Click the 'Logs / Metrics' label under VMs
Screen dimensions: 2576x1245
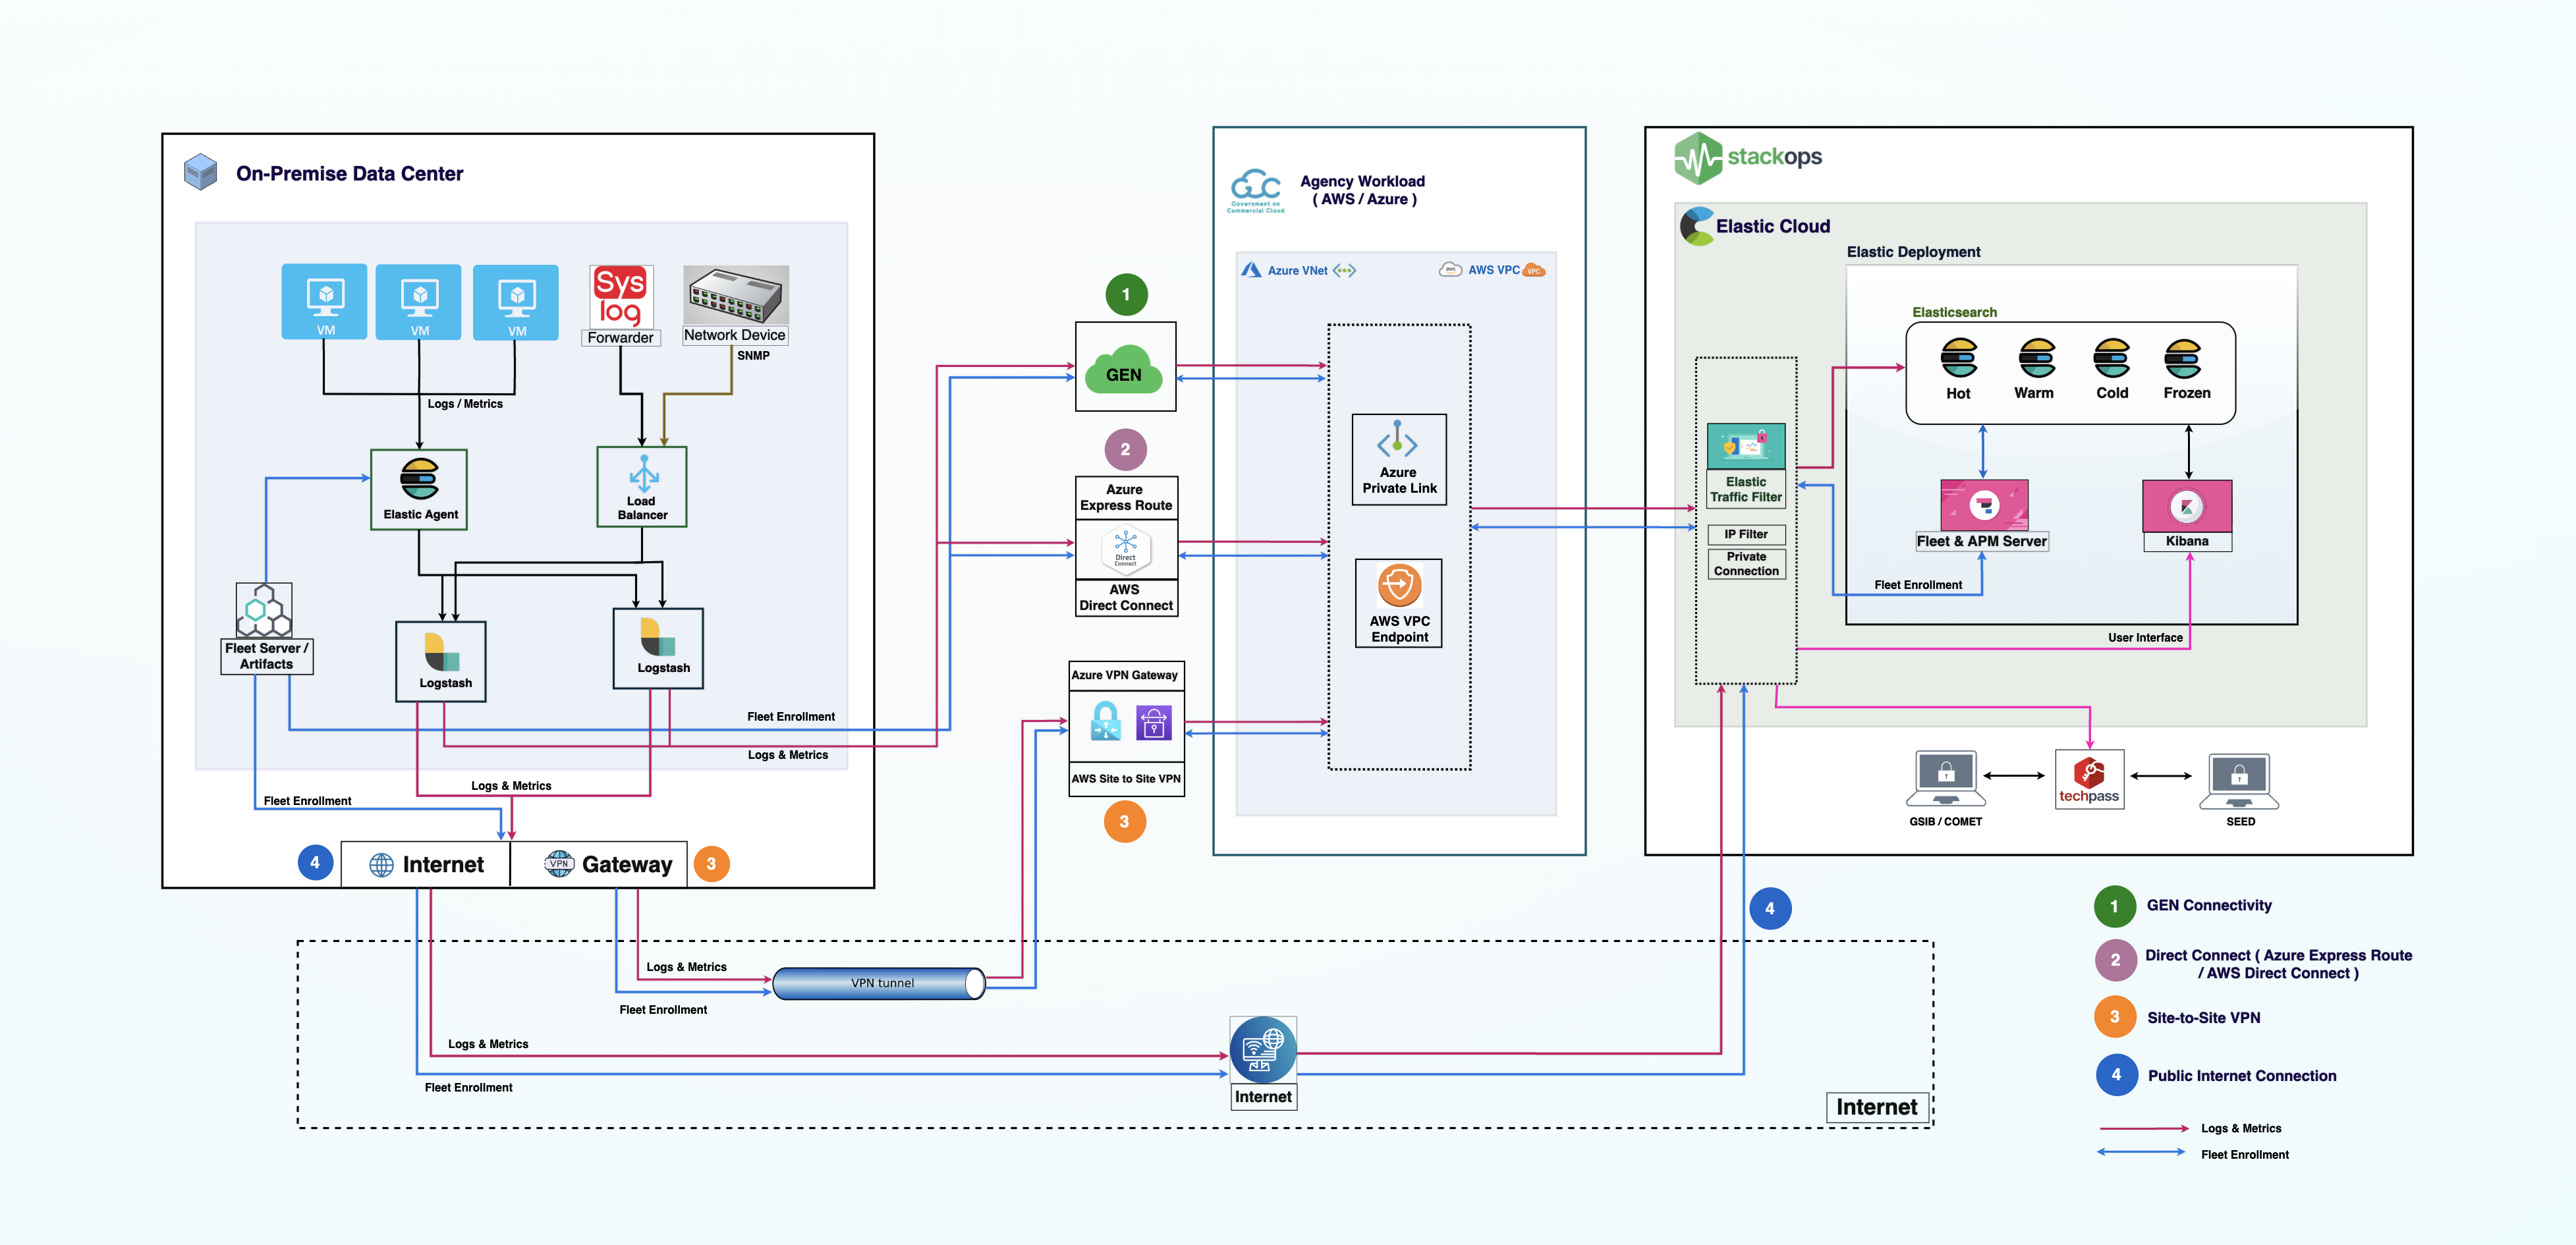465,404
